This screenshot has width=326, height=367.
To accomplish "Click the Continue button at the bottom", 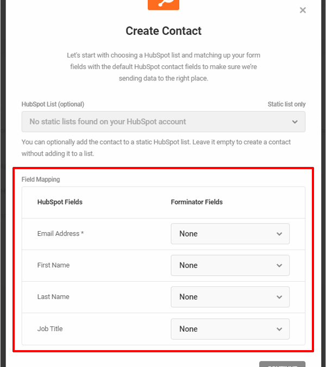I will click(283, 364).
